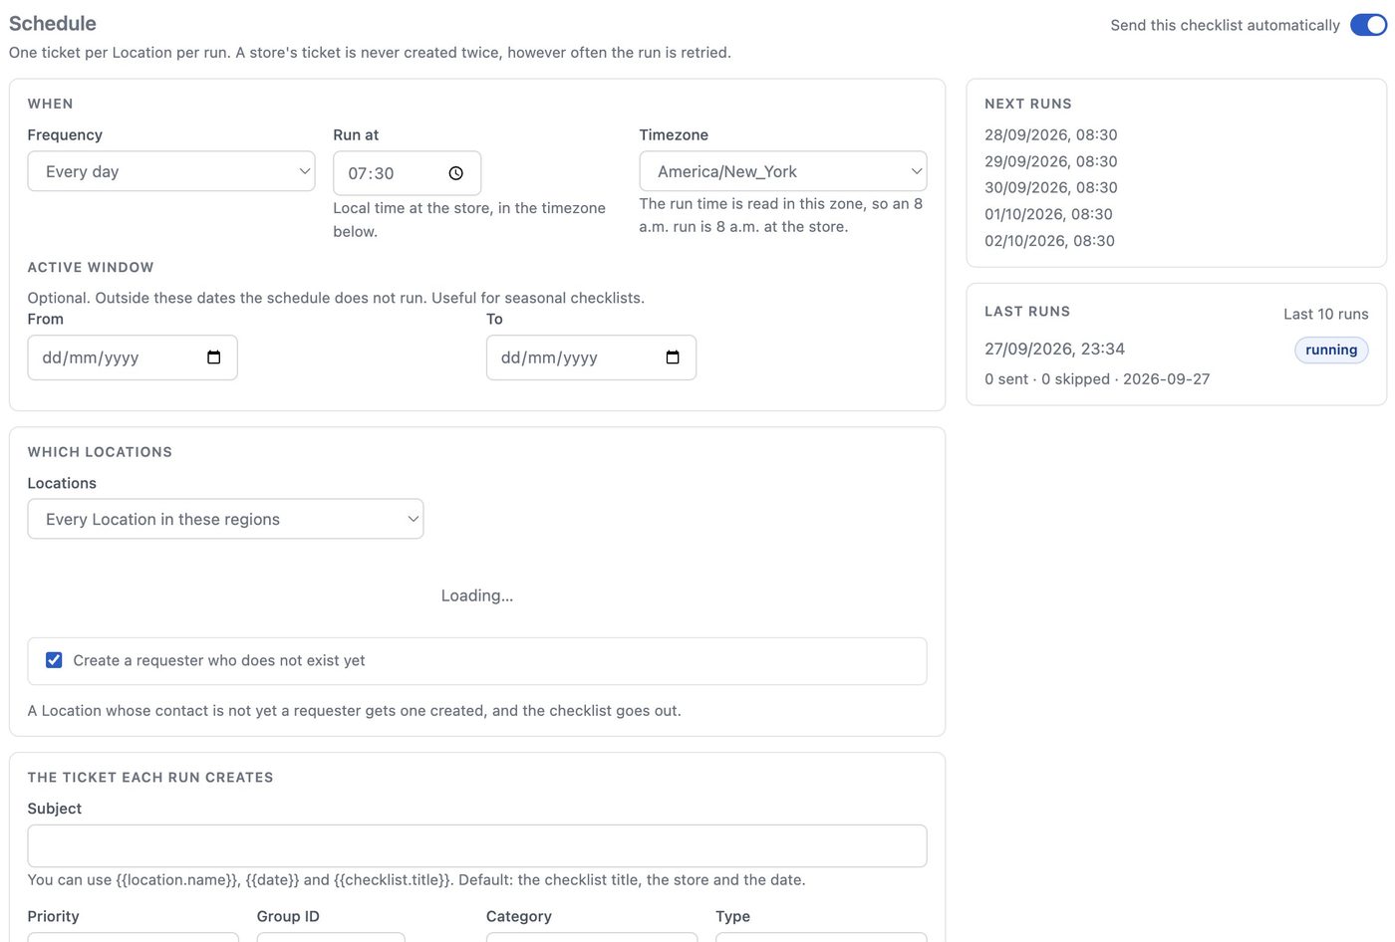Click the WHICH LOCATIONS section header
Image resolution: width=1395 pixels, height=942 pixels.
(x=100, y=452)
